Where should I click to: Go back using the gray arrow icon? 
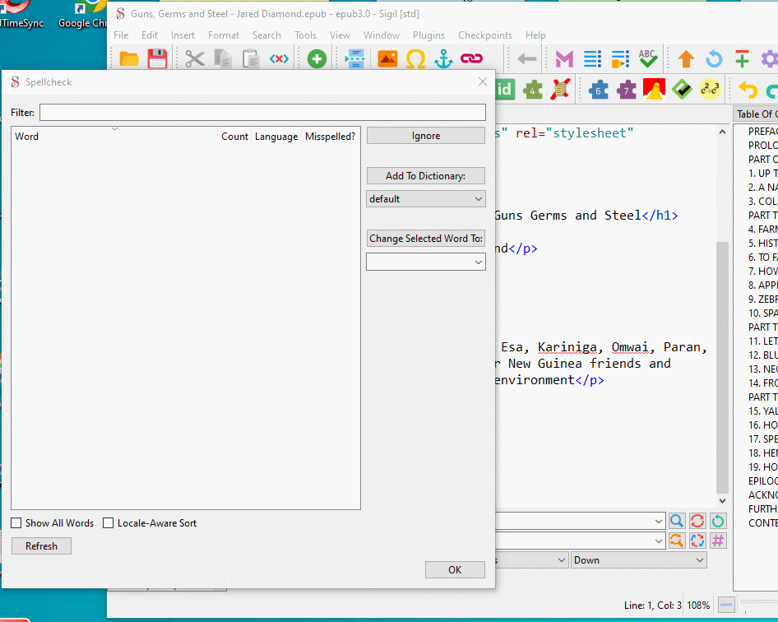(x=527, y=59)
